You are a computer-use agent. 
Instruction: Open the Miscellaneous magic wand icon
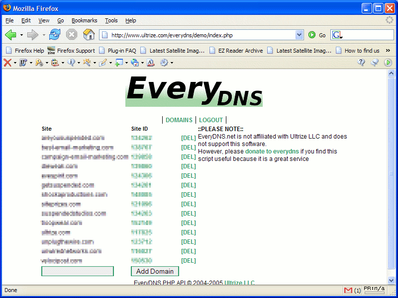[x=87, y=63]
